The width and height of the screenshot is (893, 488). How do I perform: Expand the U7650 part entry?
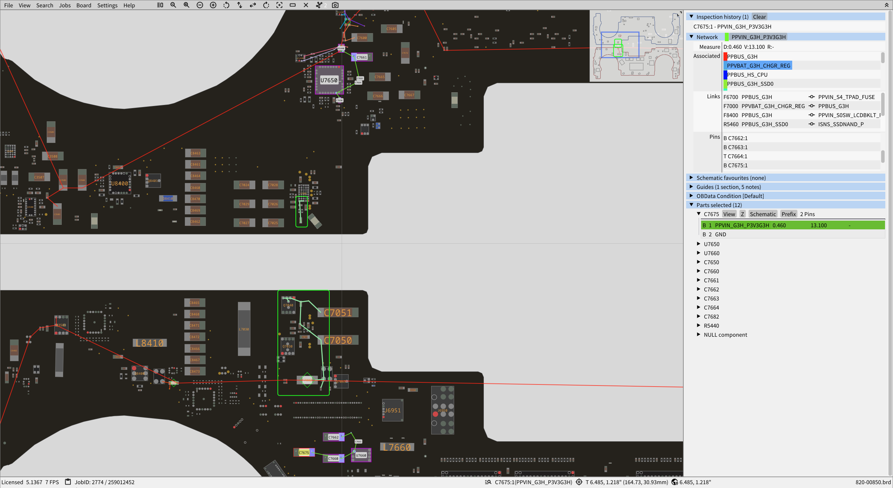[x=699, y=244]
